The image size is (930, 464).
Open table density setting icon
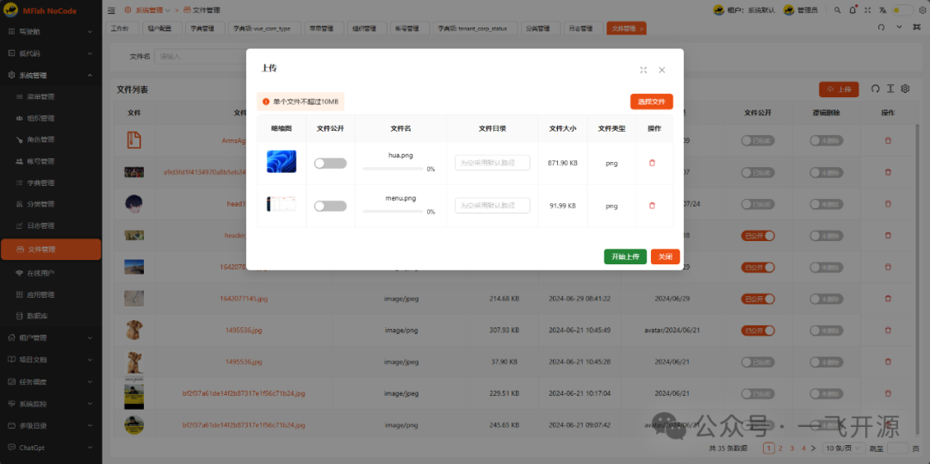click(890, 89)
